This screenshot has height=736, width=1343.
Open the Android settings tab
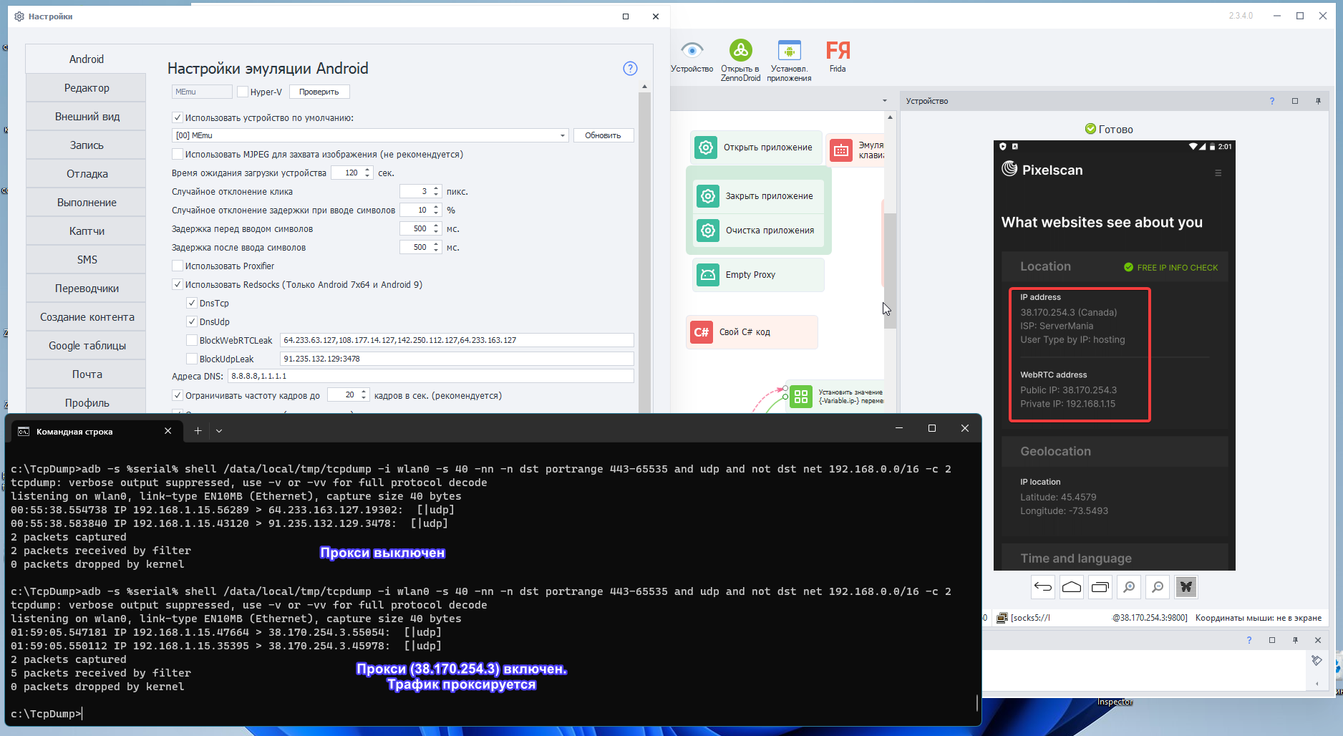coord(86,59)
